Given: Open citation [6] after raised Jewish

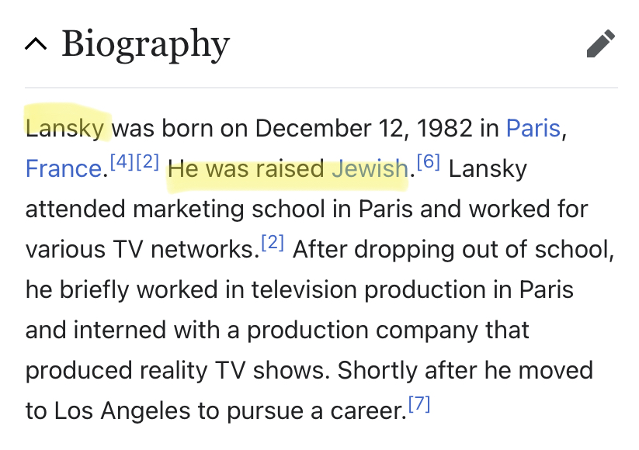Looking at the screenshot, I should [x=429, y=161].
